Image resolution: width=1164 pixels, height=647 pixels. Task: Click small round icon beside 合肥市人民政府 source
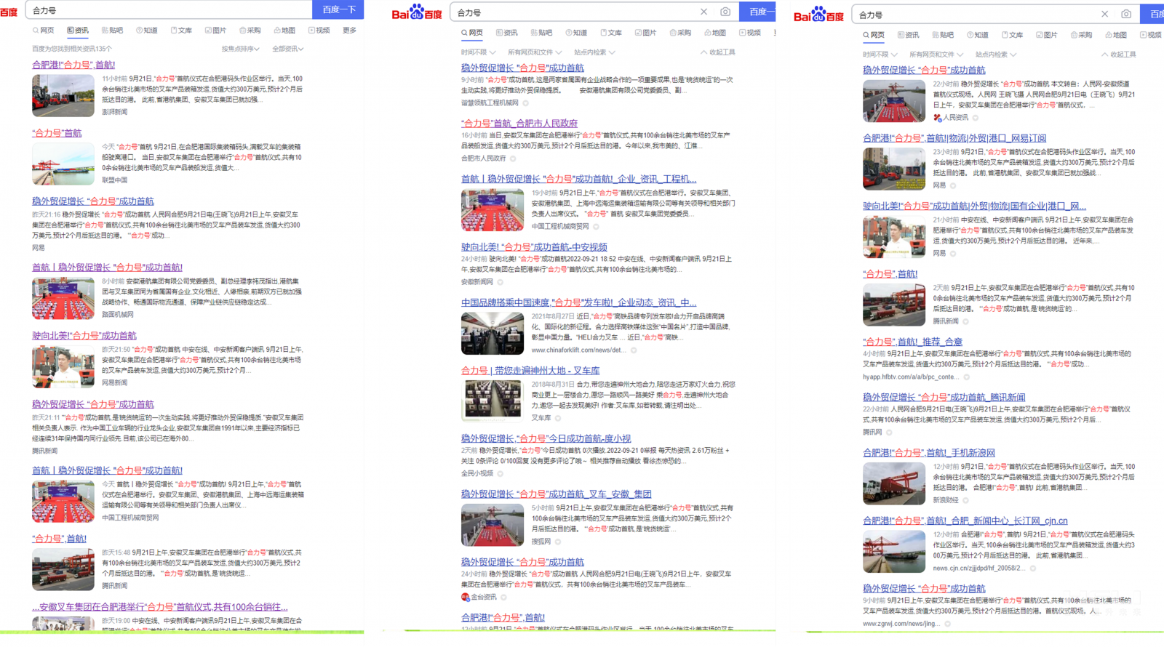coord(513,158)
